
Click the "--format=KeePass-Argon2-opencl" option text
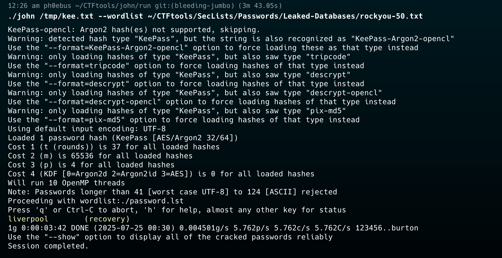pos(116,48)
